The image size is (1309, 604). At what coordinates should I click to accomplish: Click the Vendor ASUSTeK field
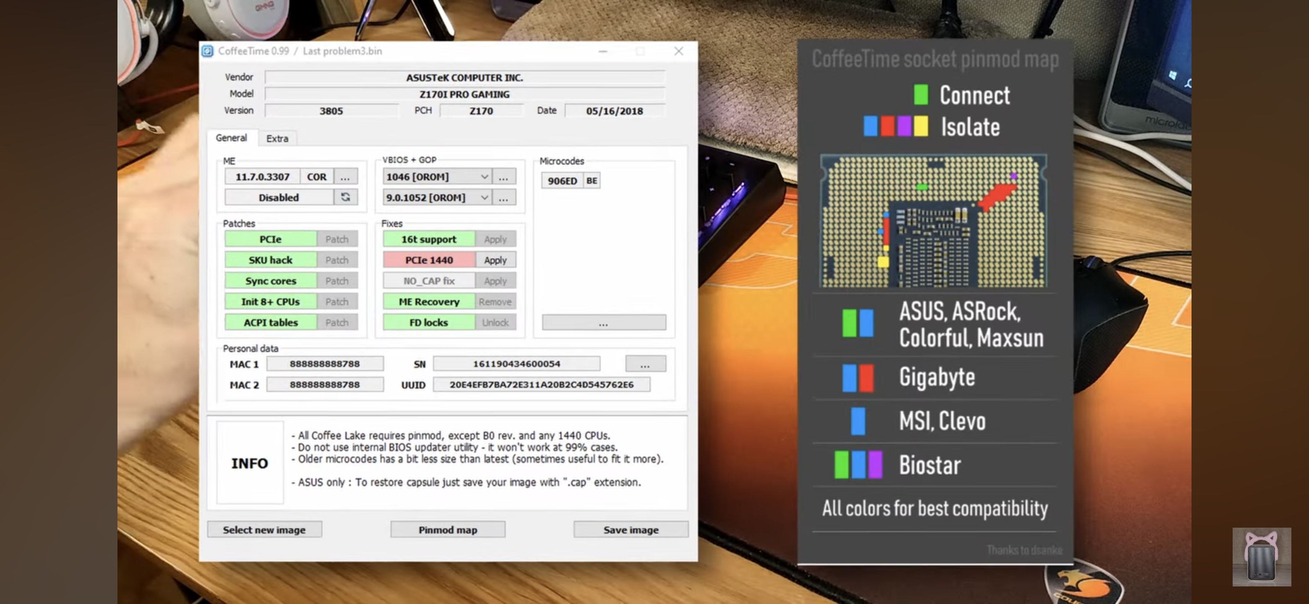tap(464, 77)
